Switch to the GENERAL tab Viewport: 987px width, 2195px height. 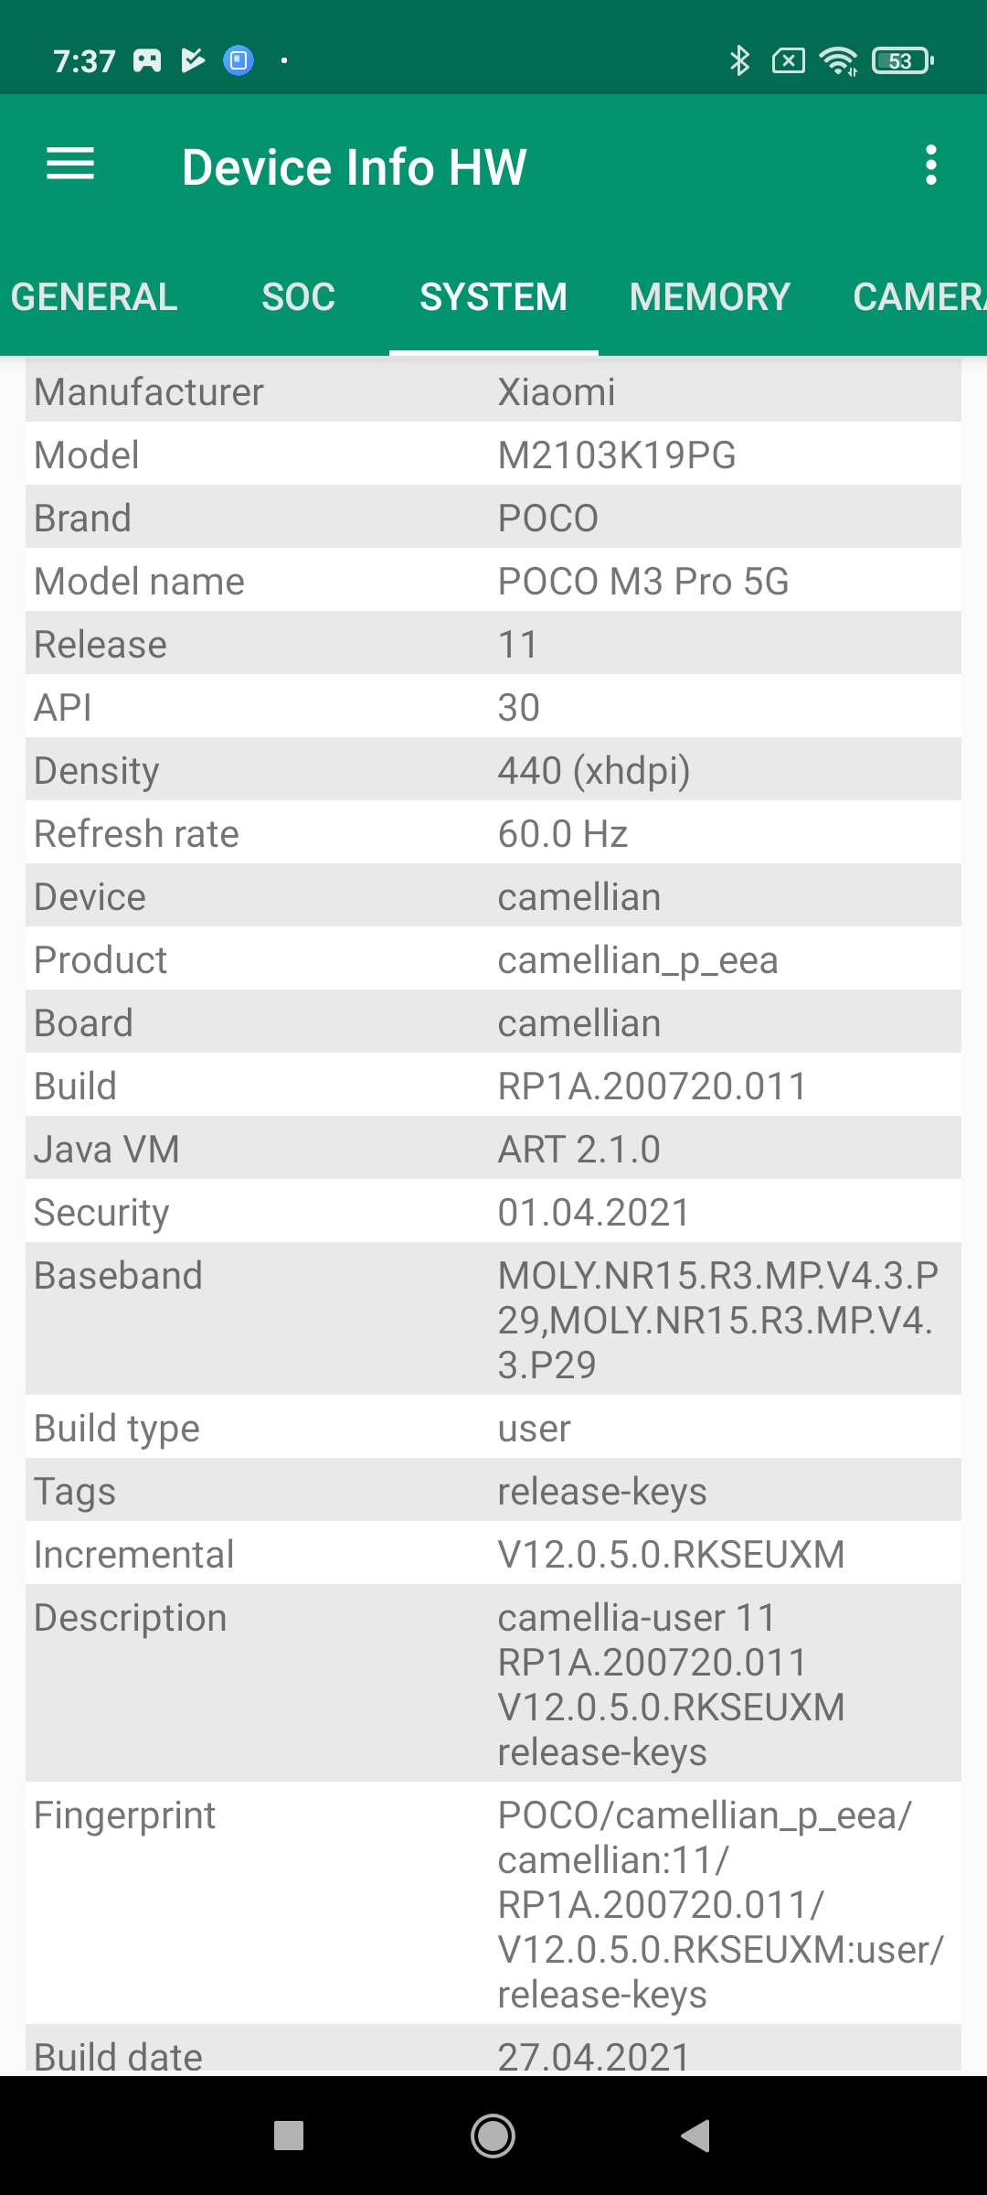(x=94, y=297)
